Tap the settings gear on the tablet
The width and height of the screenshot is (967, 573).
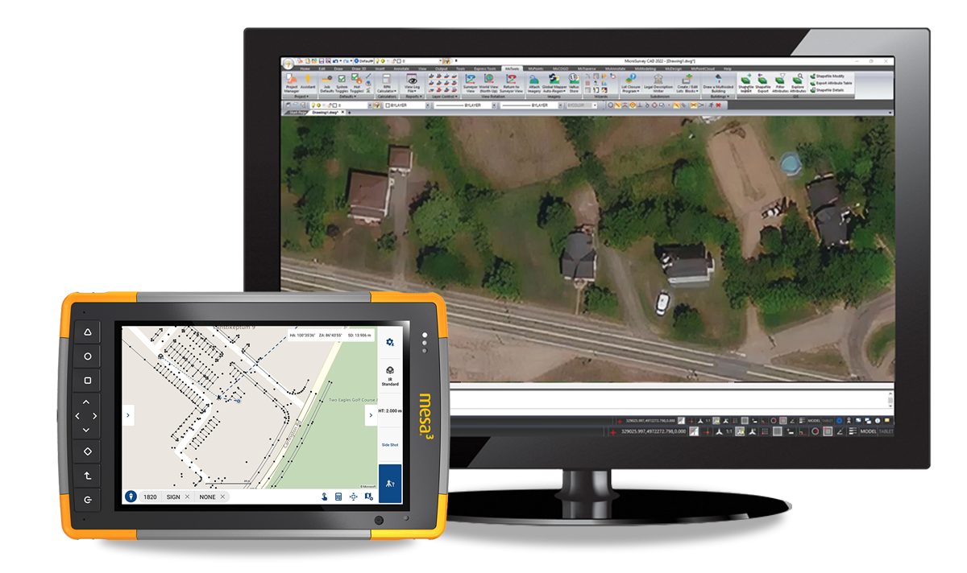click(x=390, y=342)
